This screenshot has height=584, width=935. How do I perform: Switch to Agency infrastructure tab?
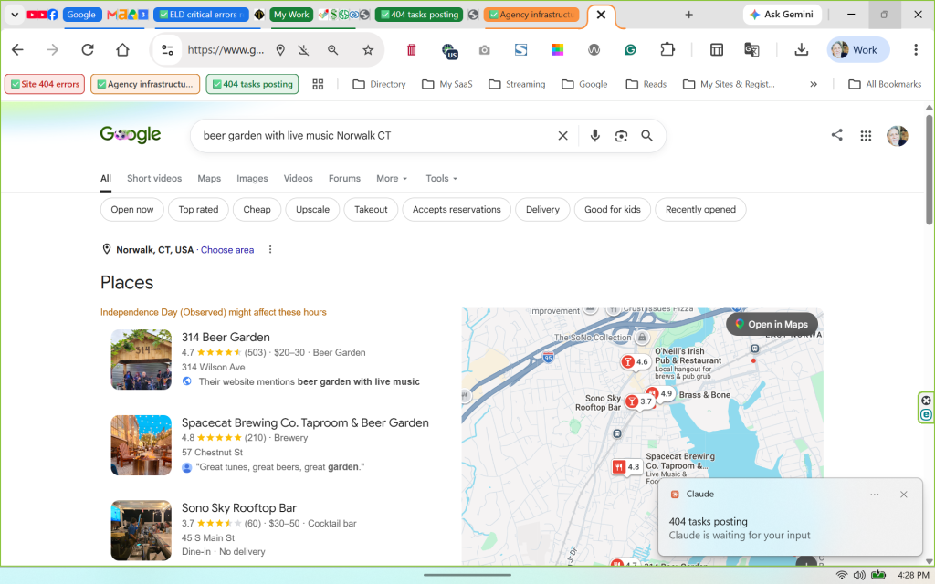(531, 15)
